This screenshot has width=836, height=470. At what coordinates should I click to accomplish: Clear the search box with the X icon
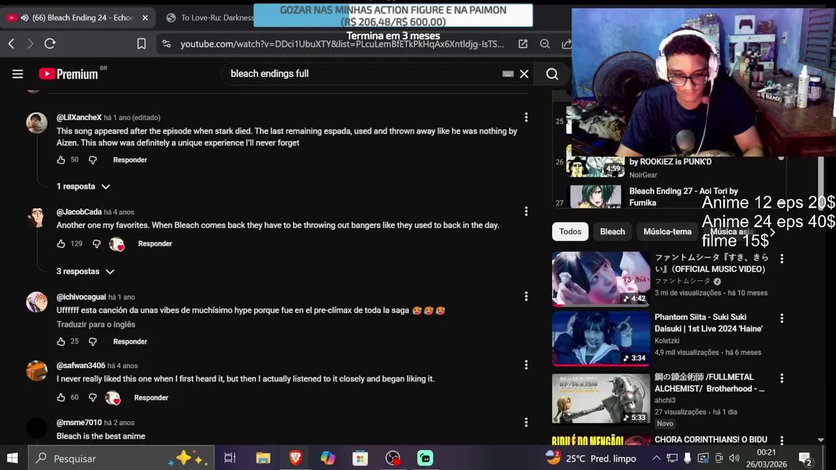coord(524,74)
